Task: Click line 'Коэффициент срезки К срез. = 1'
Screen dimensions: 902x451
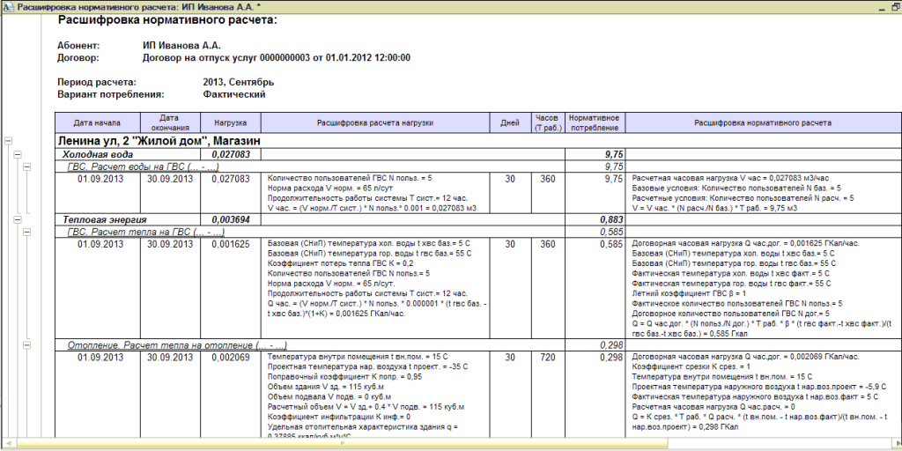Action: point(683,366)
